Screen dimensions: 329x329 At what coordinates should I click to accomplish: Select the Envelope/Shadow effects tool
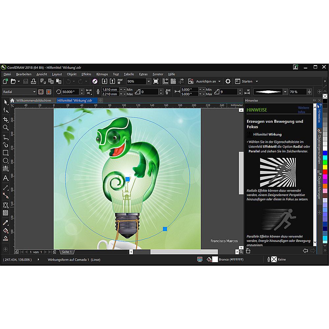6,205
